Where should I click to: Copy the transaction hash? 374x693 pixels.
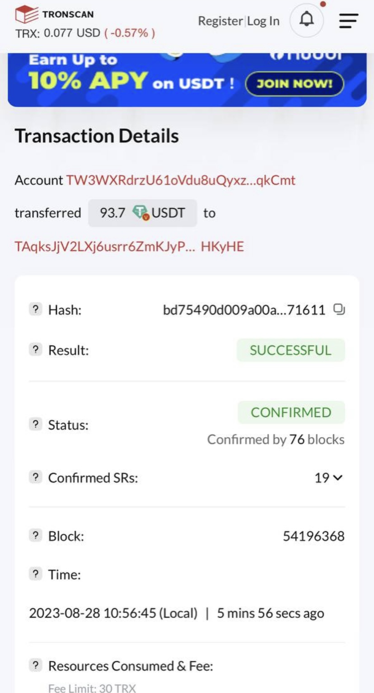point(339,310)
